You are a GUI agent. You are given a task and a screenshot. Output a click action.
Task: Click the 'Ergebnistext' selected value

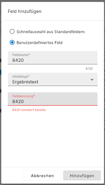[x=25, y=82]
